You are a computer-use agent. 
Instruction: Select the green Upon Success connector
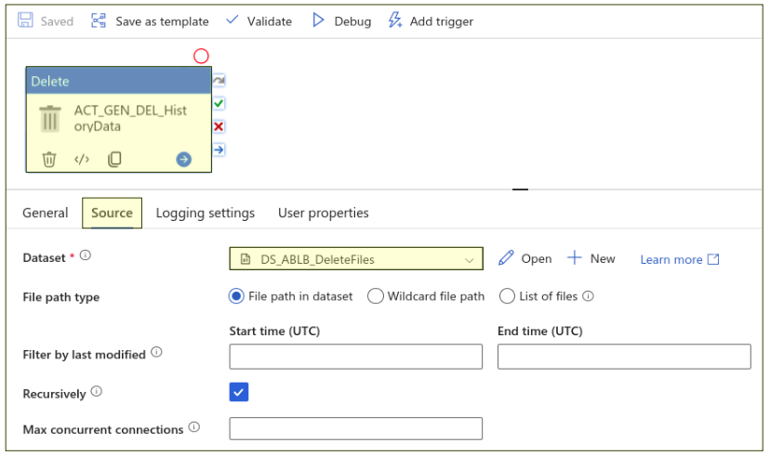(x=219, y=103)
